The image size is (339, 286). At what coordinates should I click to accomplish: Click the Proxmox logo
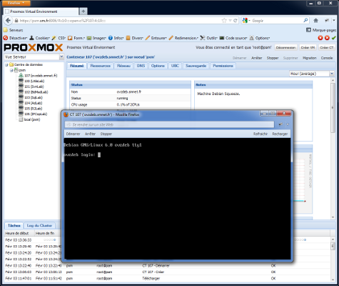(34, 47)
